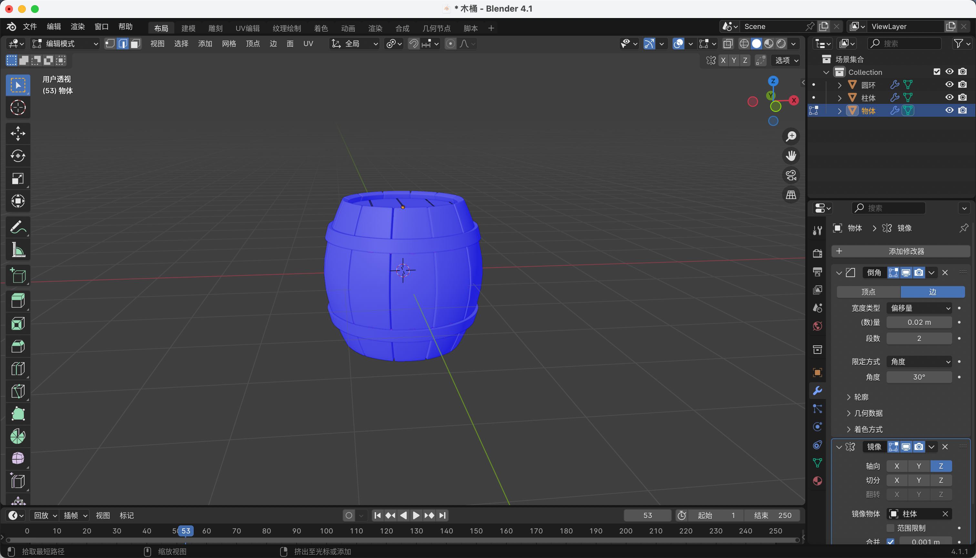Choose the Loop Cut tool

click(x=18, y=369)
